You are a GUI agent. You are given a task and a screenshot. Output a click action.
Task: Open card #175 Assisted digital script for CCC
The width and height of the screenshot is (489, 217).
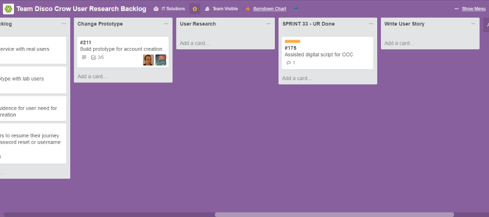tap(327, 53)
